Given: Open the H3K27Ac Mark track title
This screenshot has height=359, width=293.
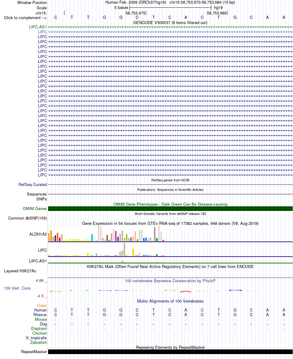Looking at the screenshot, I should click(x=170, y=267).
